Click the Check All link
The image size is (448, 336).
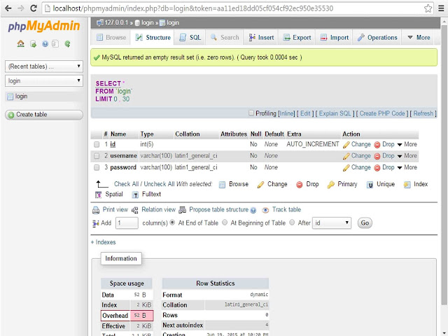click(126, 184)
